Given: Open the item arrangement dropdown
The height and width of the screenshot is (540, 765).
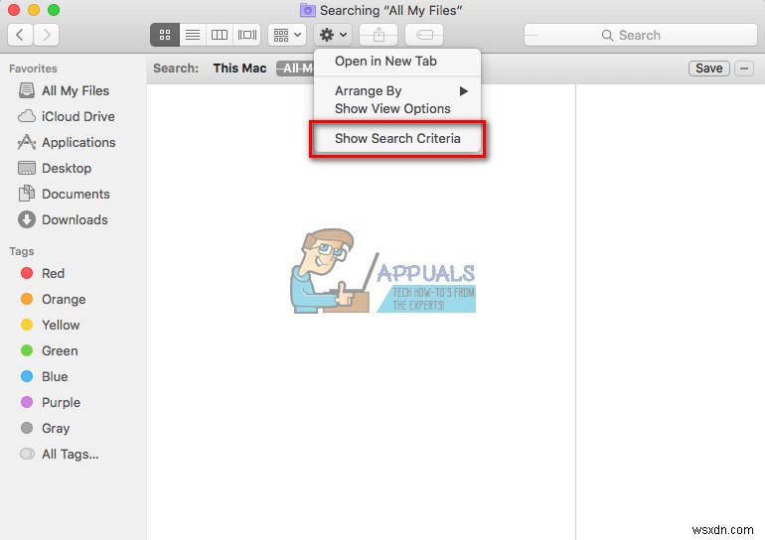Looking at the screenshot, I should [287, 35].
